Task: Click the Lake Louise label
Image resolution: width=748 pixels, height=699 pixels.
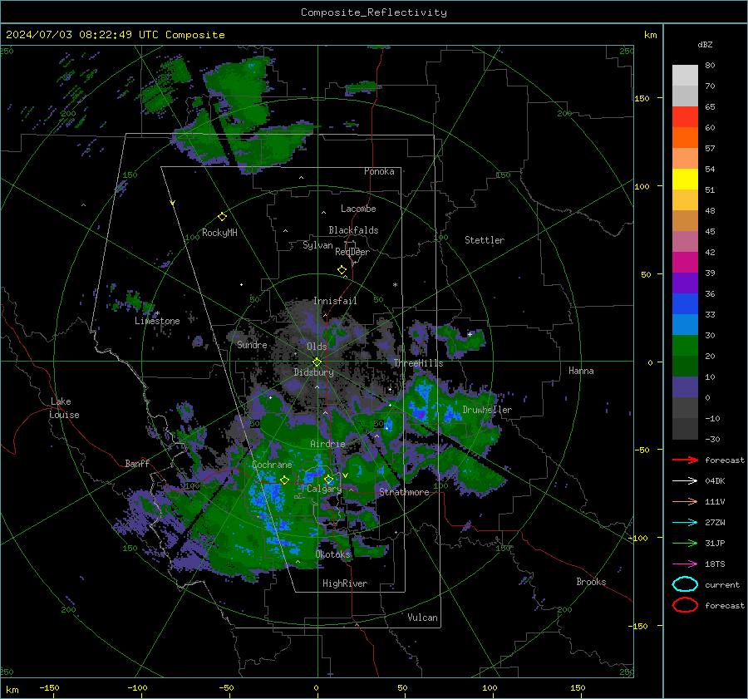Action: [x=64, y=408]
